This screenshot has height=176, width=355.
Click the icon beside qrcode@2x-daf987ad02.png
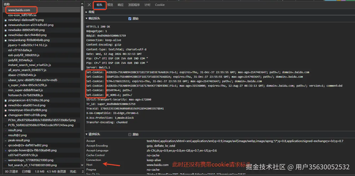tap(6, 146)
